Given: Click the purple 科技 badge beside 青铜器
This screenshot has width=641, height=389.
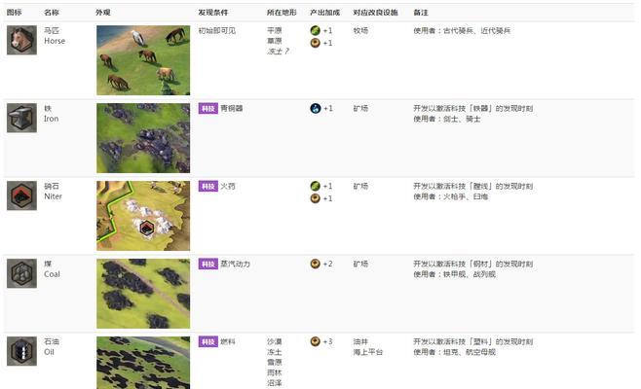Looking at the screenshot, I should [x=207, y=109].
